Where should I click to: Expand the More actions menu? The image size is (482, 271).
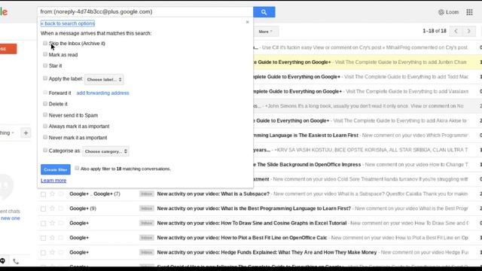point(265,32)
